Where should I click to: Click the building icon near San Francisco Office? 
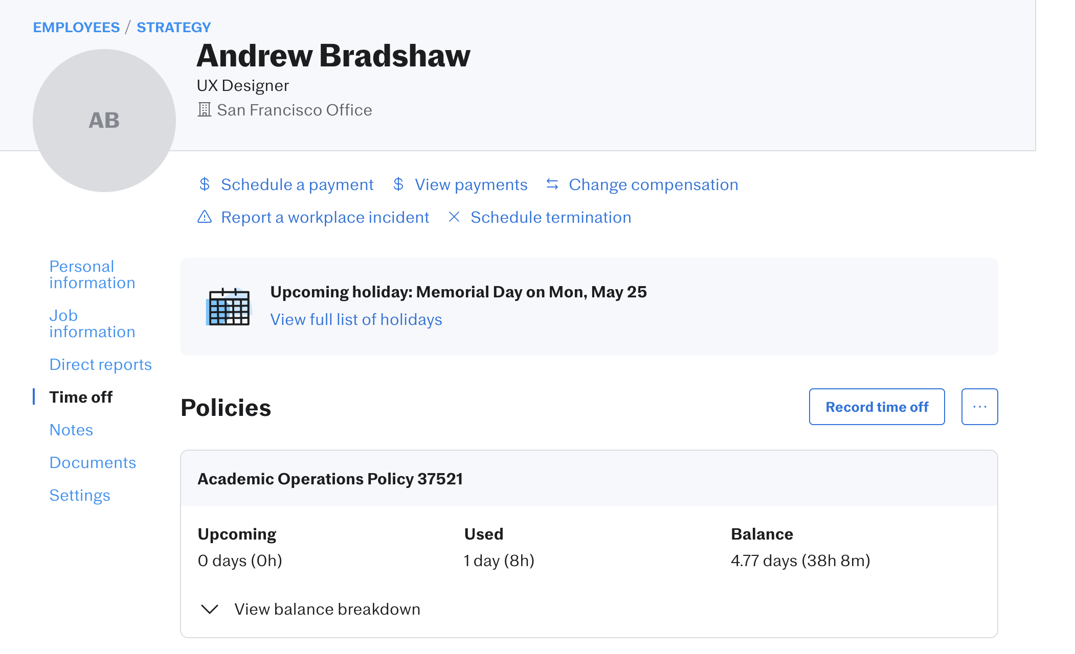tap(205, 110)
